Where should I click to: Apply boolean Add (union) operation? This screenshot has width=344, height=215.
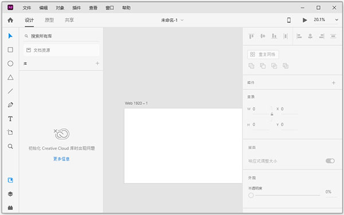coord(251,65)
